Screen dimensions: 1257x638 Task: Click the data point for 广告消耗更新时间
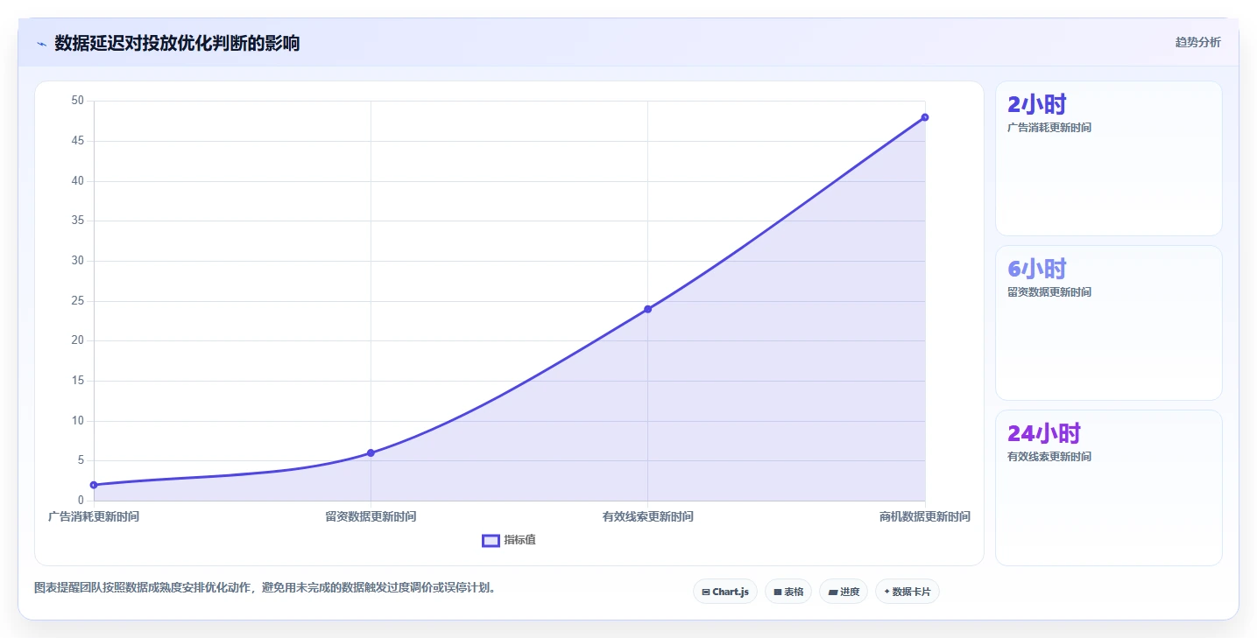coord(94,485)
